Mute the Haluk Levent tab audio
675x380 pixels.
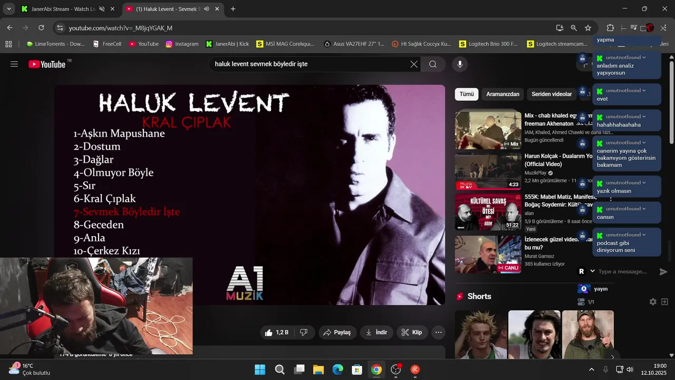click(206, 9)
